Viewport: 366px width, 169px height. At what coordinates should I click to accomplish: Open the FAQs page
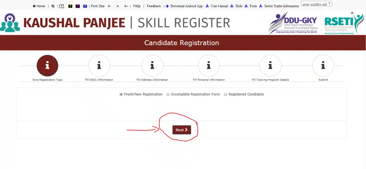click(137, 6)
